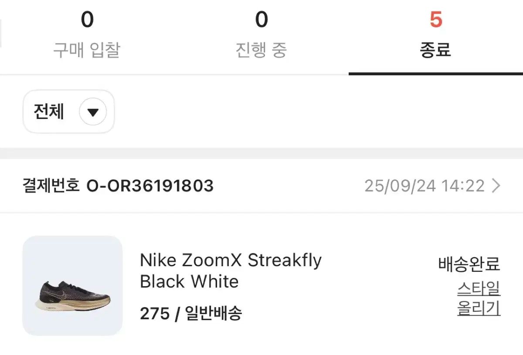Click the Nike ZoomX Streakfly product title
523x355 pixels.
click(x=231, y=260)
